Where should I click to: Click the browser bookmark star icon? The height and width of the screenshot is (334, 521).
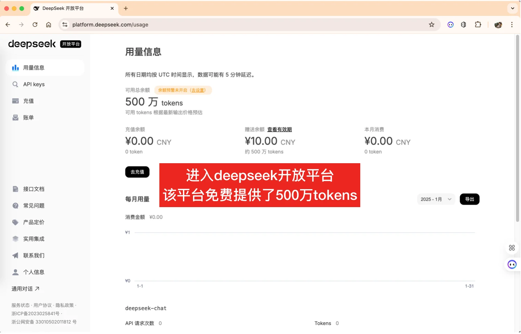[x=432, y=25]
